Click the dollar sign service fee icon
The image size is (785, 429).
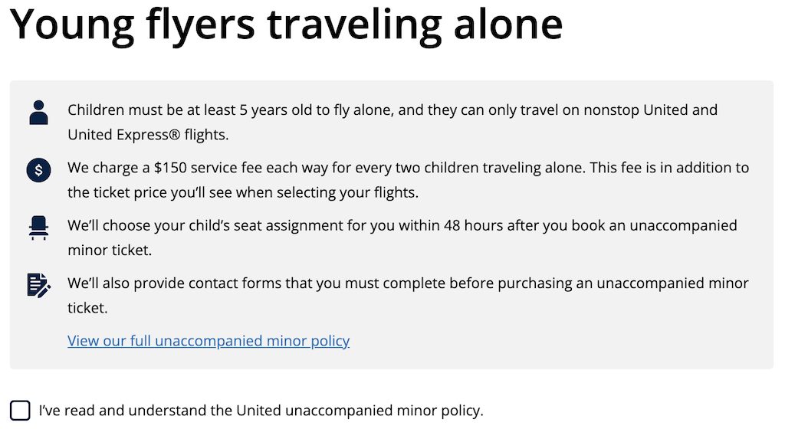point(38,171)
